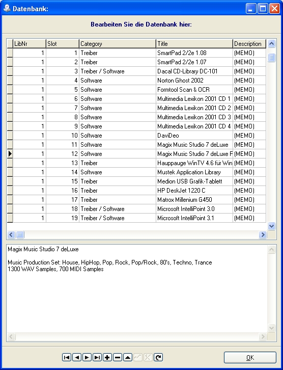283x370 pixels.
Task: Click the 1300 WAV Samples line in the memo
Action: click(55, 269)
